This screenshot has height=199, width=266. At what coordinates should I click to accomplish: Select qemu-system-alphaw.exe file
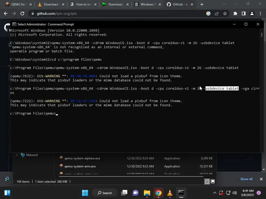(x=82, y=158)
